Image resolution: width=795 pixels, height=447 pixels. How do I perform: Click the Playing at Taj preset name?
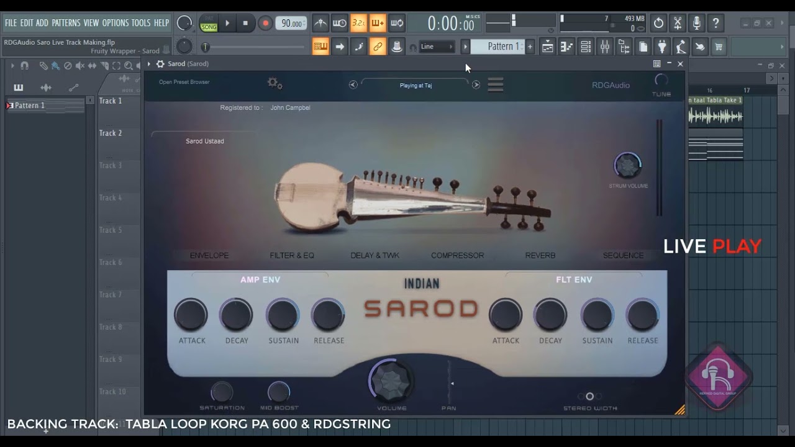(x=416, y=86)
